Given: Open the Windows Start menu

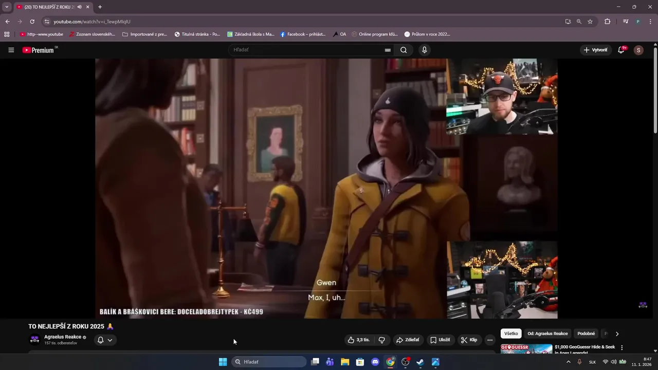Looking at the screenshot, I should 223,362.
